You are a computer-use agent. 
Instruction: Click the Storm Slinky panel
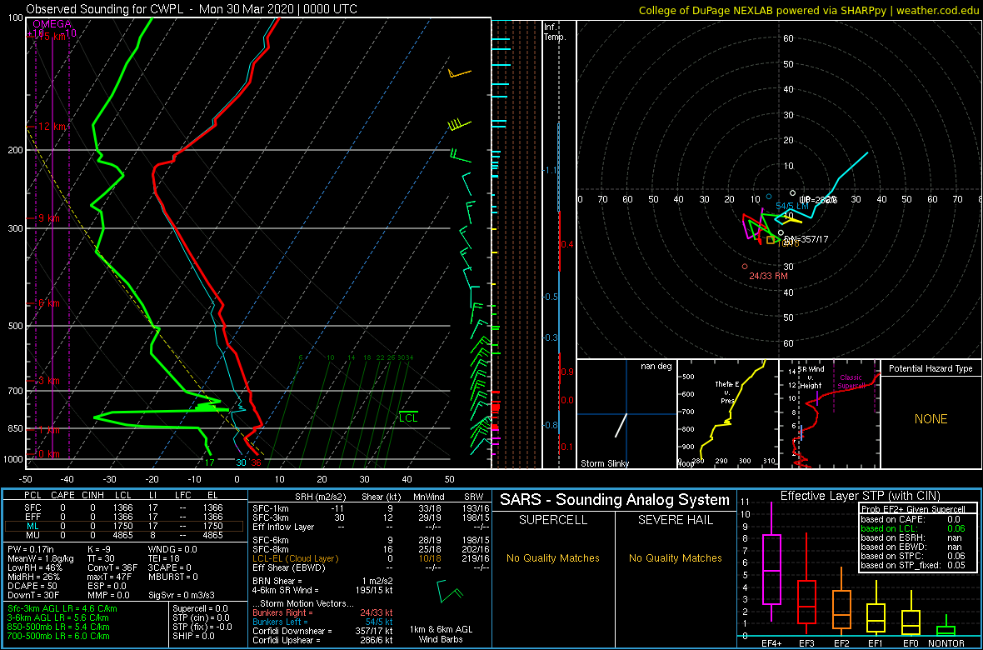click(626, 415)
